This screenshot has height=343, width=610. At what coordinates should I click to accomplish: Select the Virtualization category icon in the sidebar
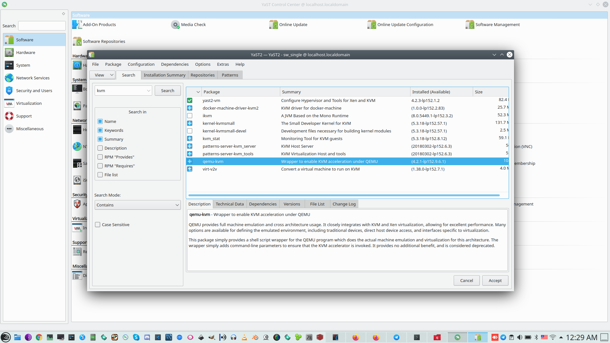pyautogui.click(x=9, y=103)
